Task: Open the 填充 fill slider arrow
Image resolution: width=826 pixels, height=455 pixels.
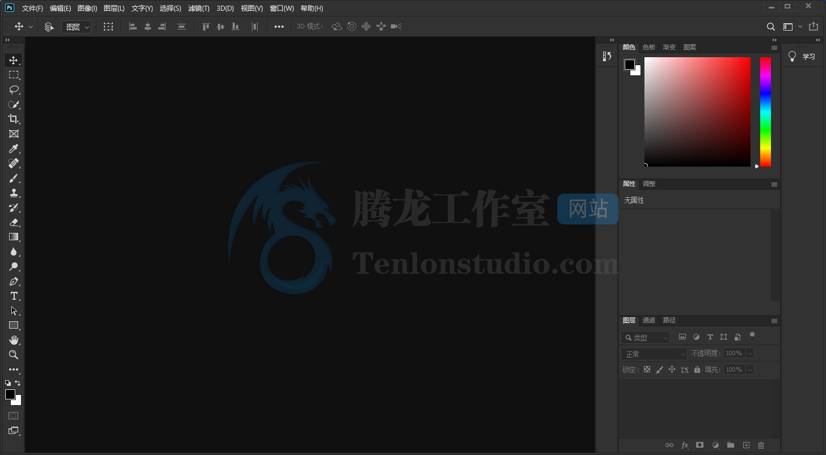Action: [x=750, y=369]
